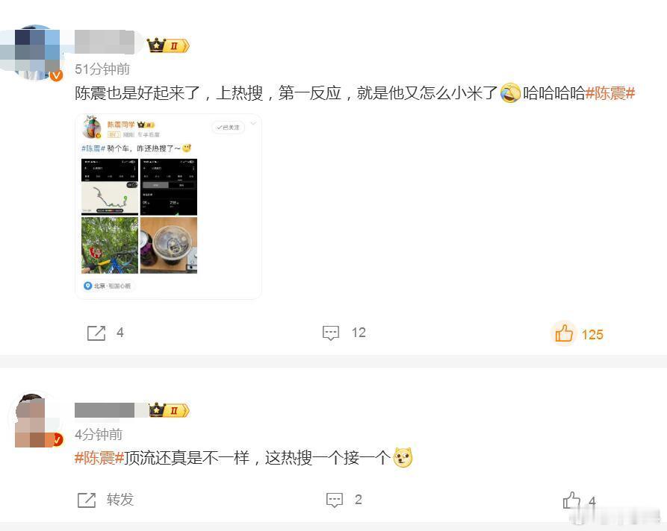The height and width of the screenshot is (531, 667).
Task: Click the second poster's pixelated avatar
Action: pyautogui.click(x=36, y=419)
